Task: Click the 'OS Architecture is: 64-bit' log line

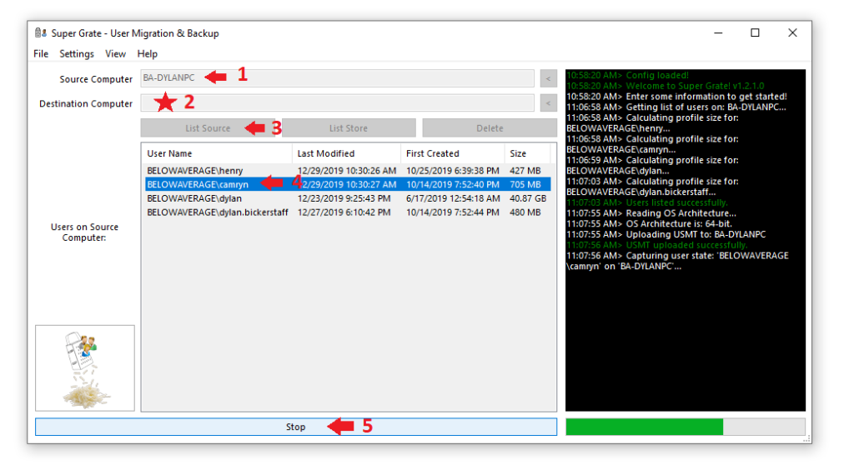Action: tap(649, 224)
